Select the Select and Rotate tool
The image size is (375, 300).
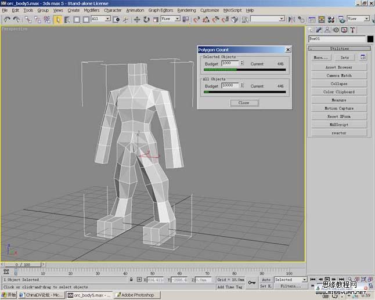pos(146,20)
